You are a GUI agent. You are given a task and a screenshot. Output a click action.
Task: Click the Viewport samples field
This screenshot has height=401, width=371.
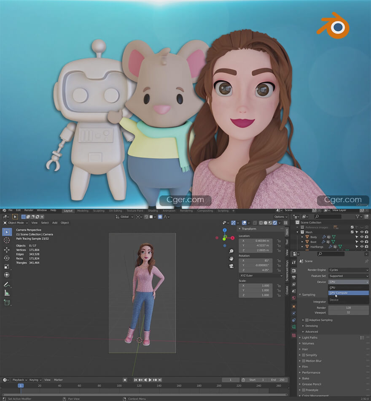[x=349, y=312]
